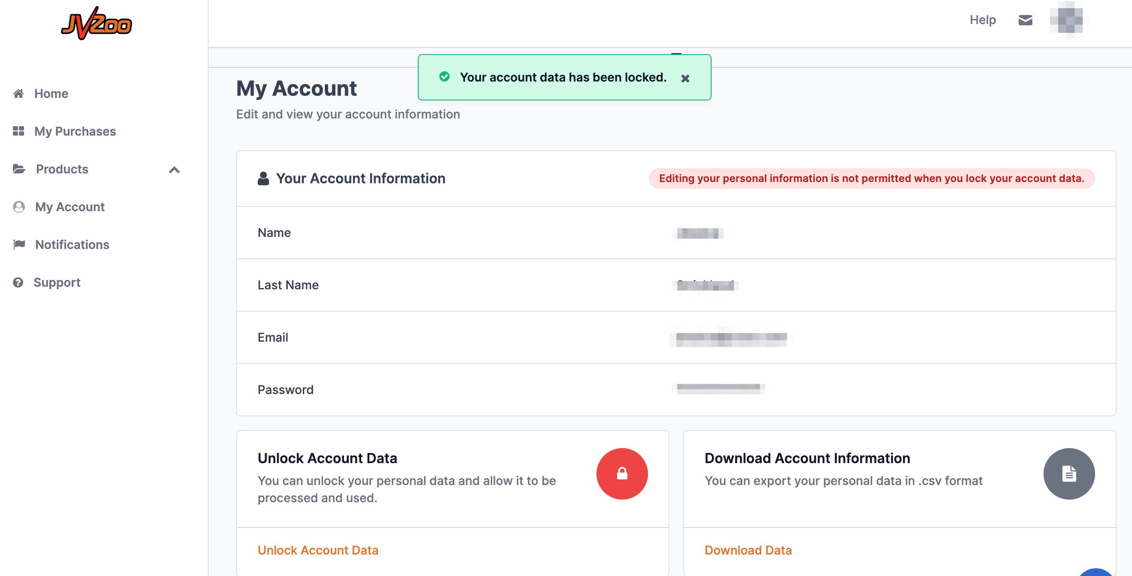Open the user avatar menu

[x=1066, y=20]
